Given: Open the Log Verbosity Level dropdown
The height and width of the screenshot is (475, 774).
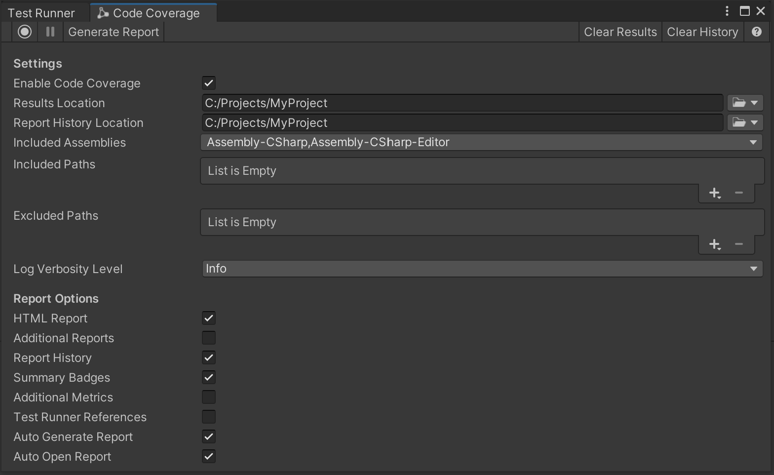Looking at the screenshot, I should point(482,269).
